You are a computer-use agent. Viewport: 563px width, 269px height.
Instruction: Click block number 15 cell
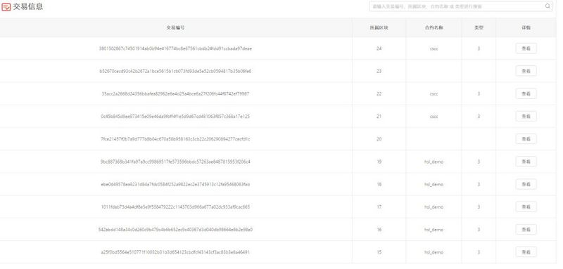coord(379,252)
